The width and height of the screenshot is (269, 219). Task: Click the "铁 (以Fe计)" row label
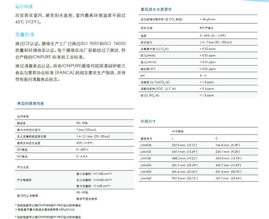coord(148,56)
